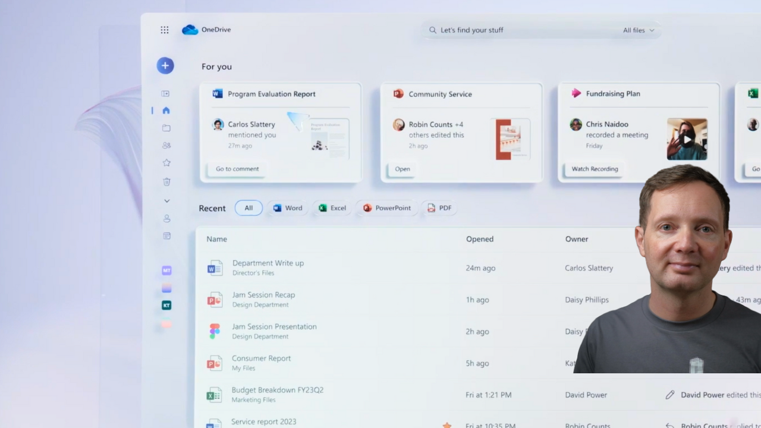Open the purple gradient tile below MT
This screenshot has width=761, height=428.
click(x=166, y=288)
